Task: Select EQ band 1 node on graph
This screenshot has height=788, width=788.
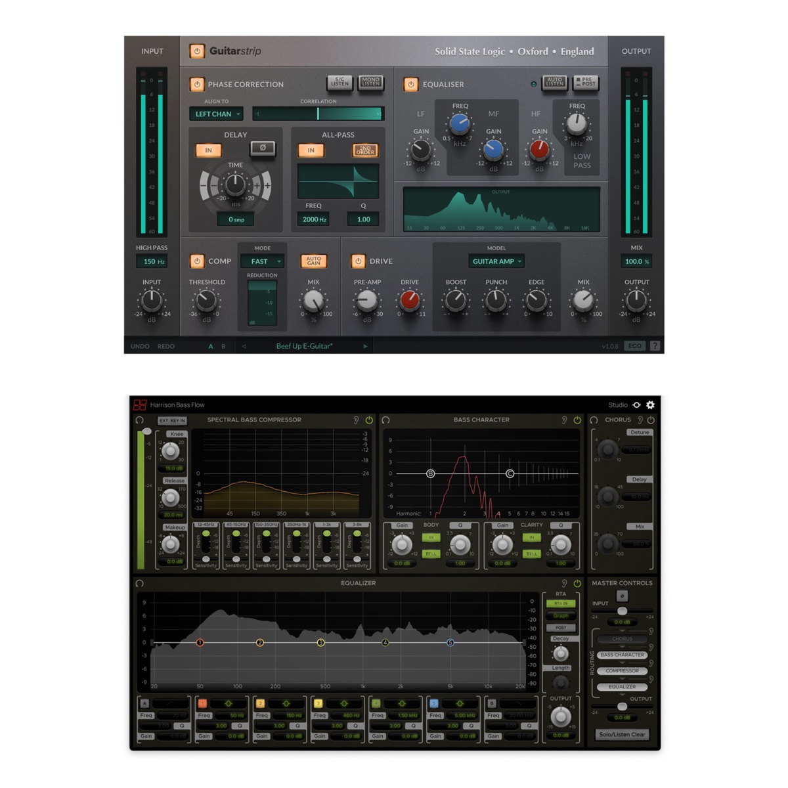Action: pos(200,642)
